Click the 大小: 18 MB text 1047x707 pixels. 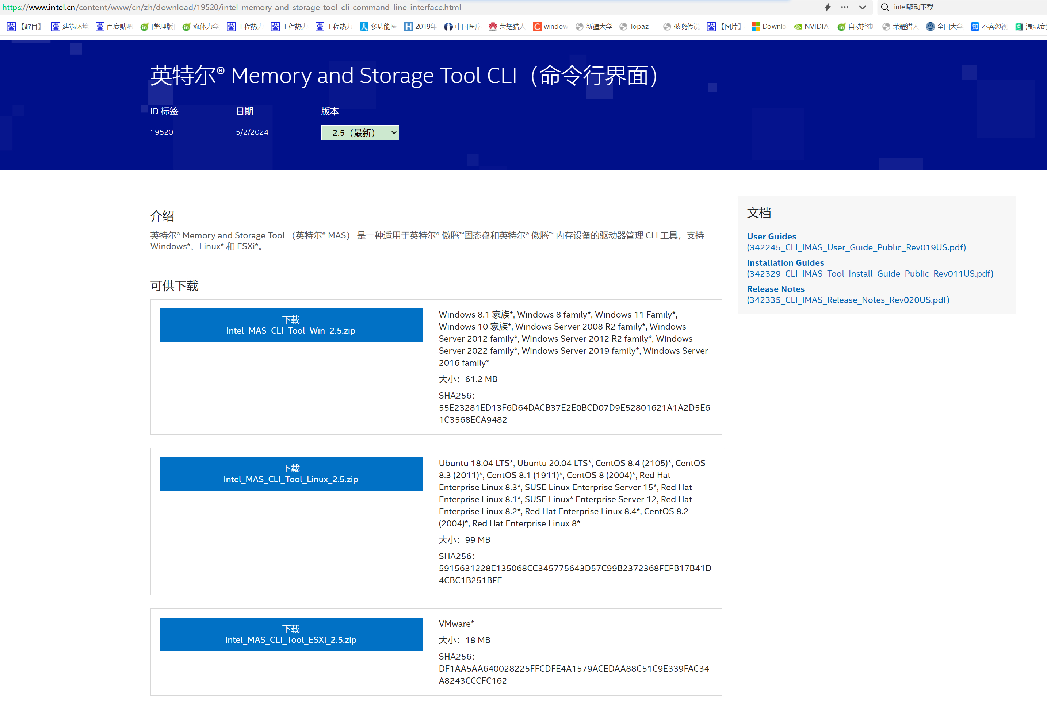click(464, 640)
